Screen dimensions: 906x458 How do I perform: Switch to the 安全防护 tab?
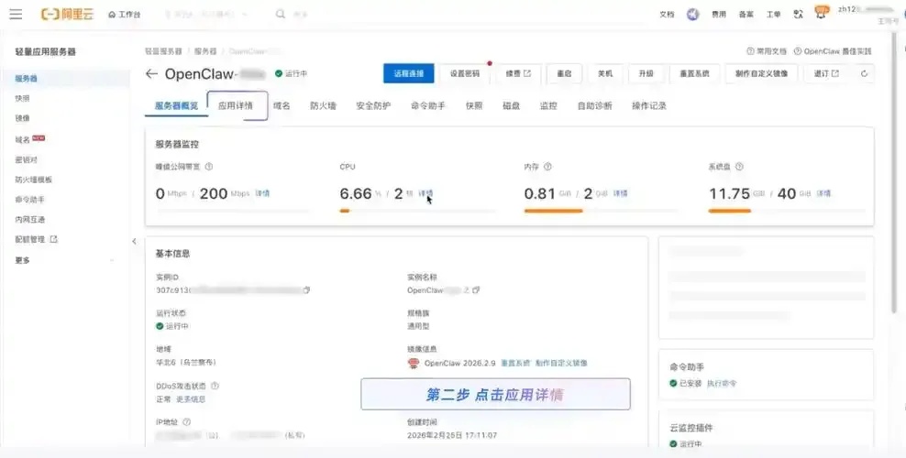click(373, 105)
